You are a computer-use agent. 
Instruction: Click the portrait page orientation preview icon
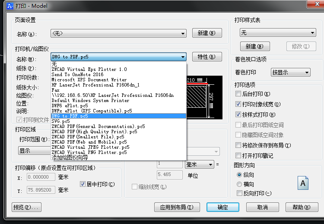(x=303, y=183)
